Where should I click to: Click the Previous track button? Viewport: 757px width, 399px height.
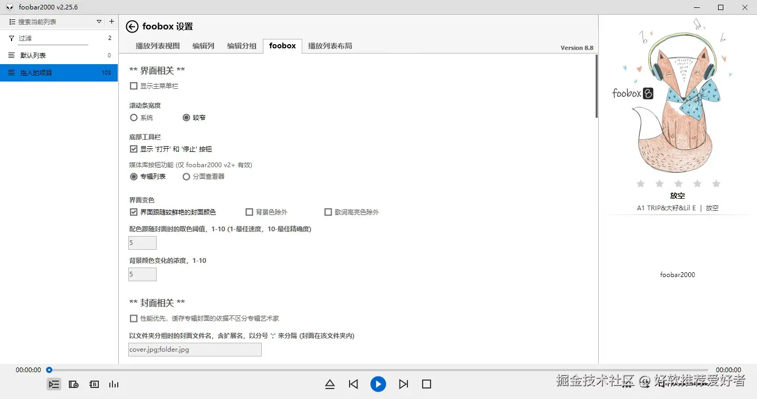tap(353, 384)
